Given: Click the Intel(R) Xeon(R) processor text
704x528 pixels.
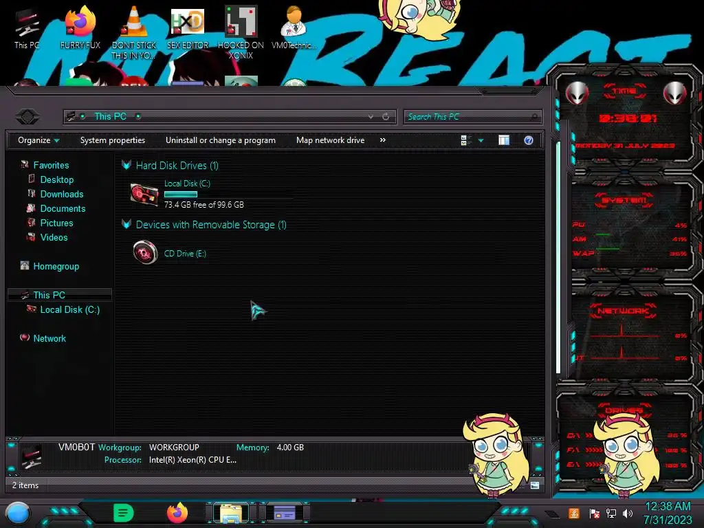Looking at the screenshot, I should pos(192,460).
